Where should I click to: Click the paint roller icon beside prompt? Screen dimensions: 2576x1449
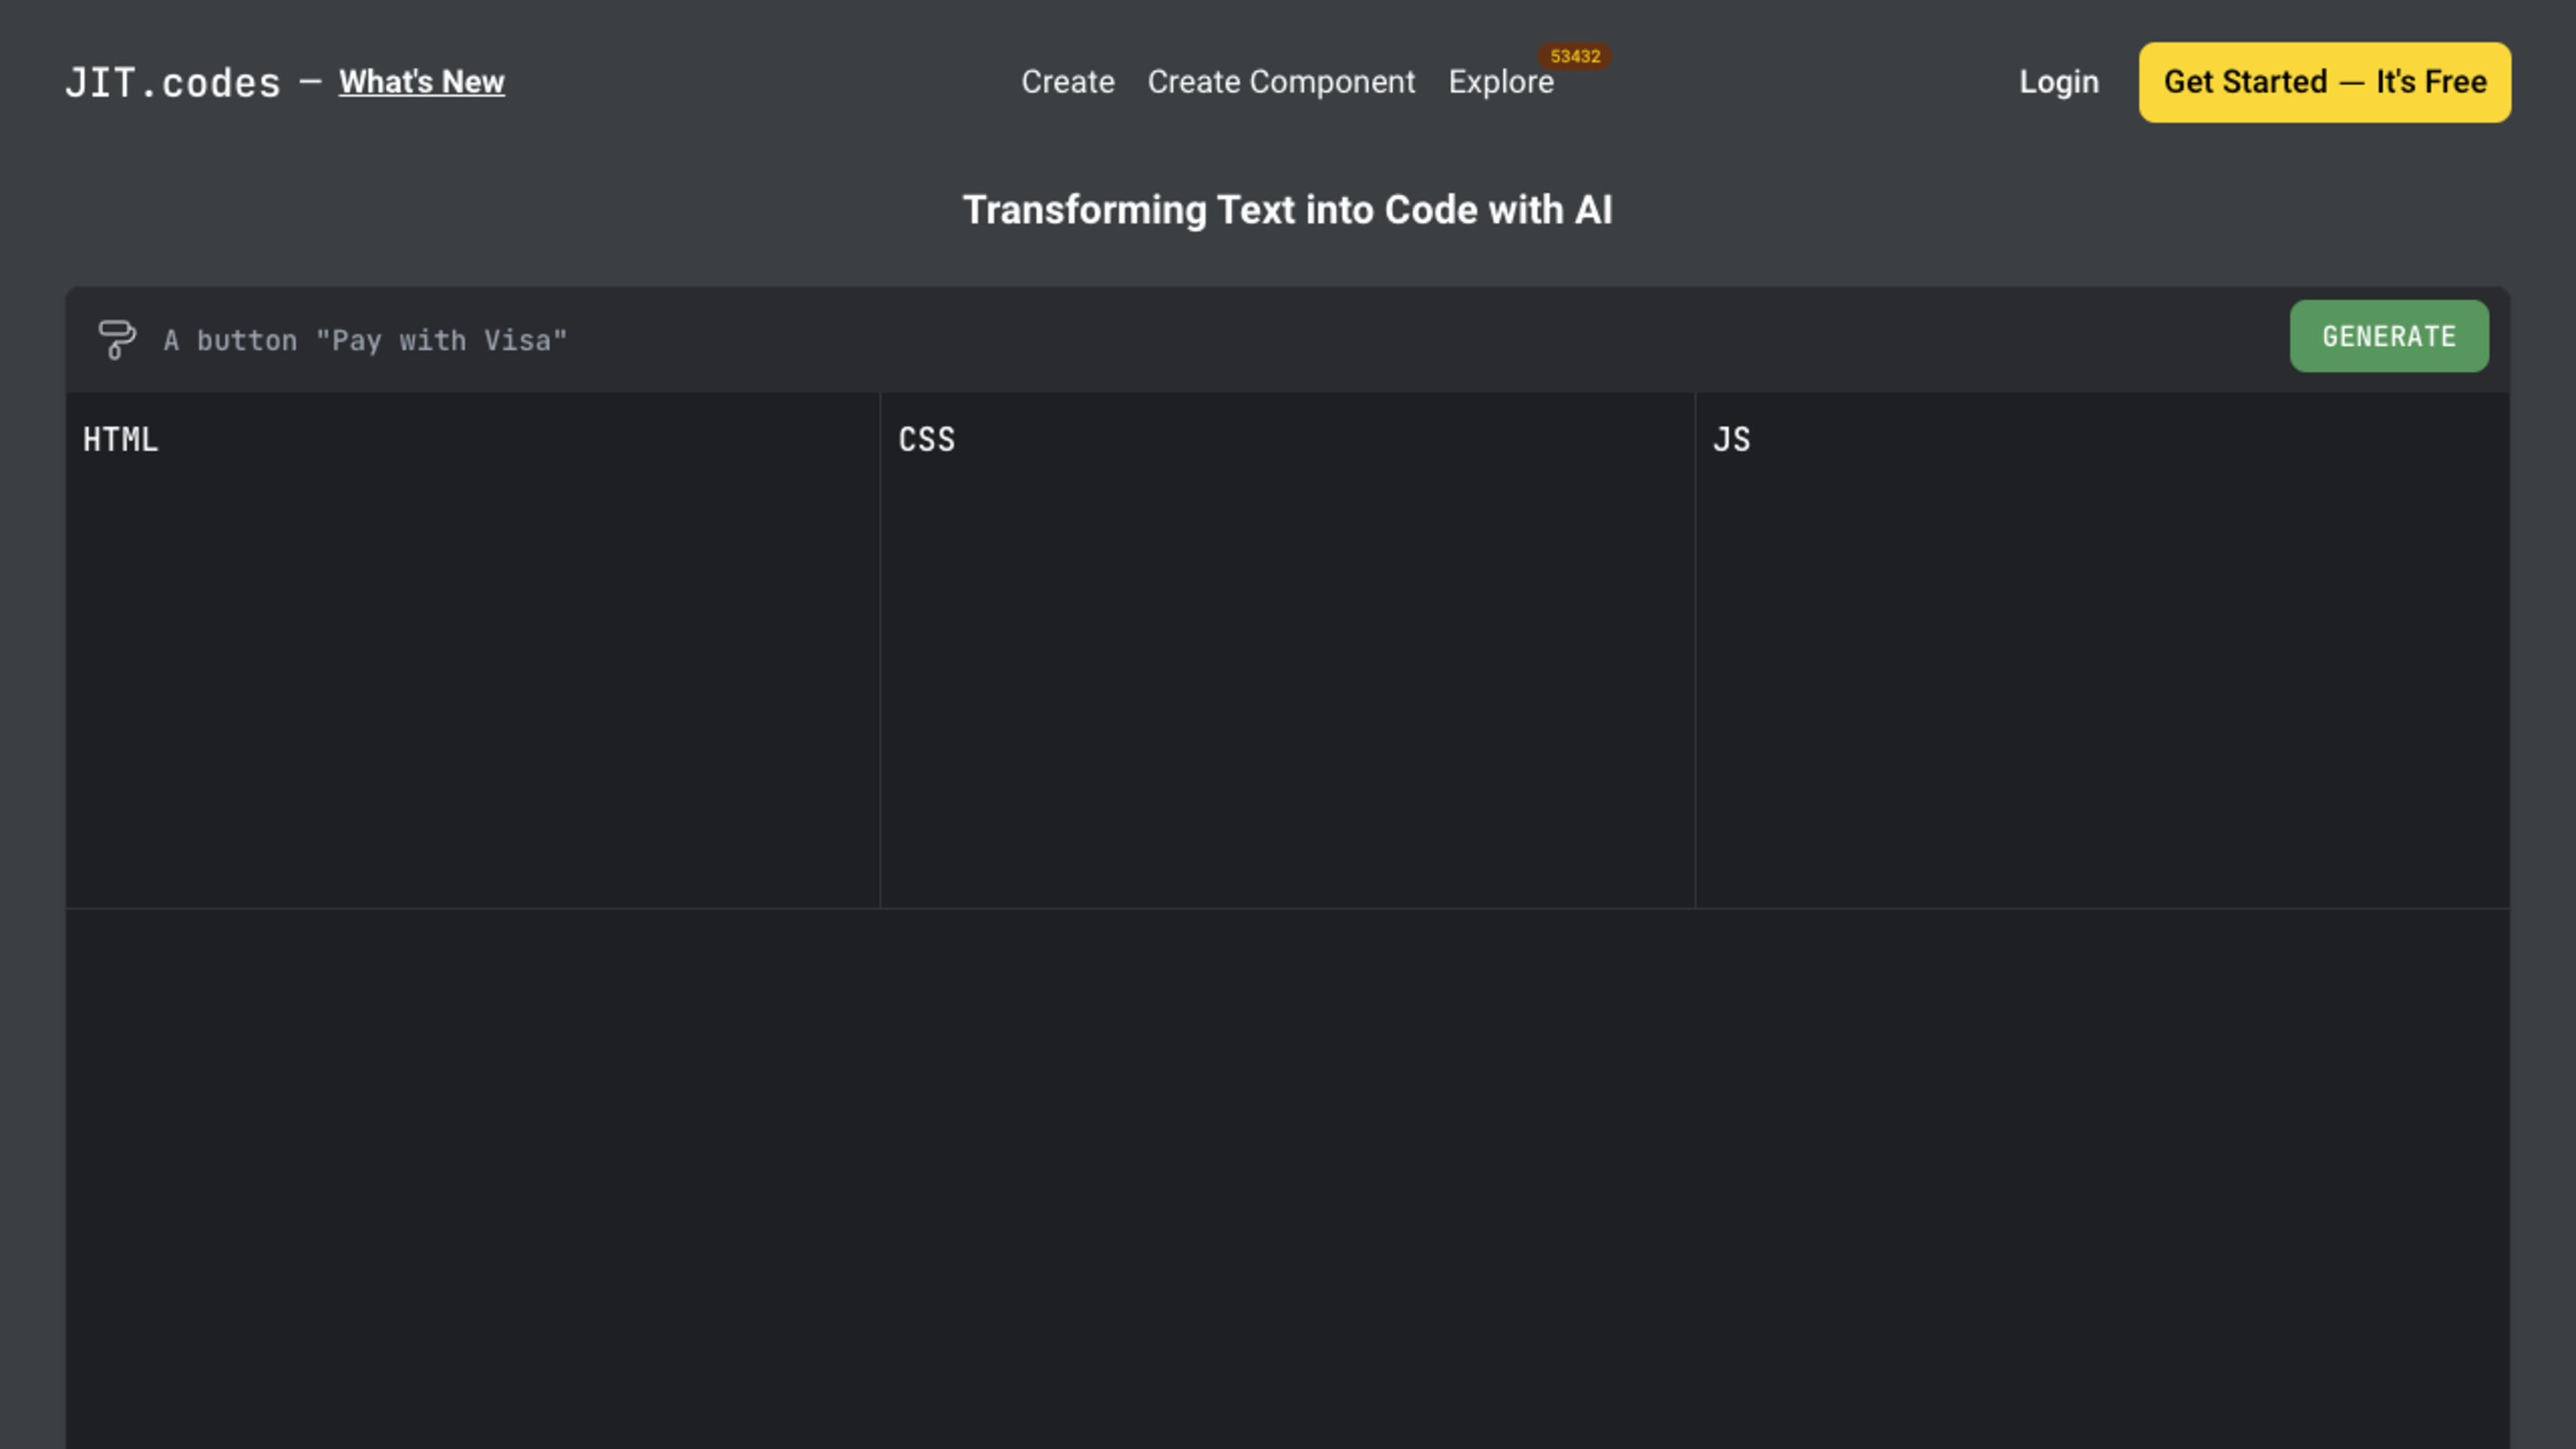tap(117, 339)
